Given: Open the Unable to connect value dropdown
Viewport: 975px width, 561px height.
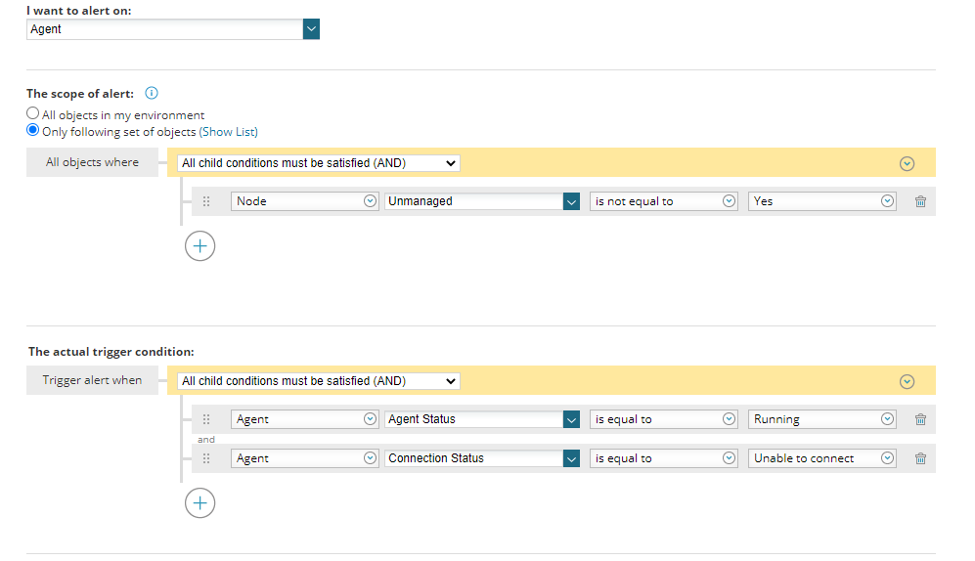Looking at the screenshot, I should click(887, 458).
